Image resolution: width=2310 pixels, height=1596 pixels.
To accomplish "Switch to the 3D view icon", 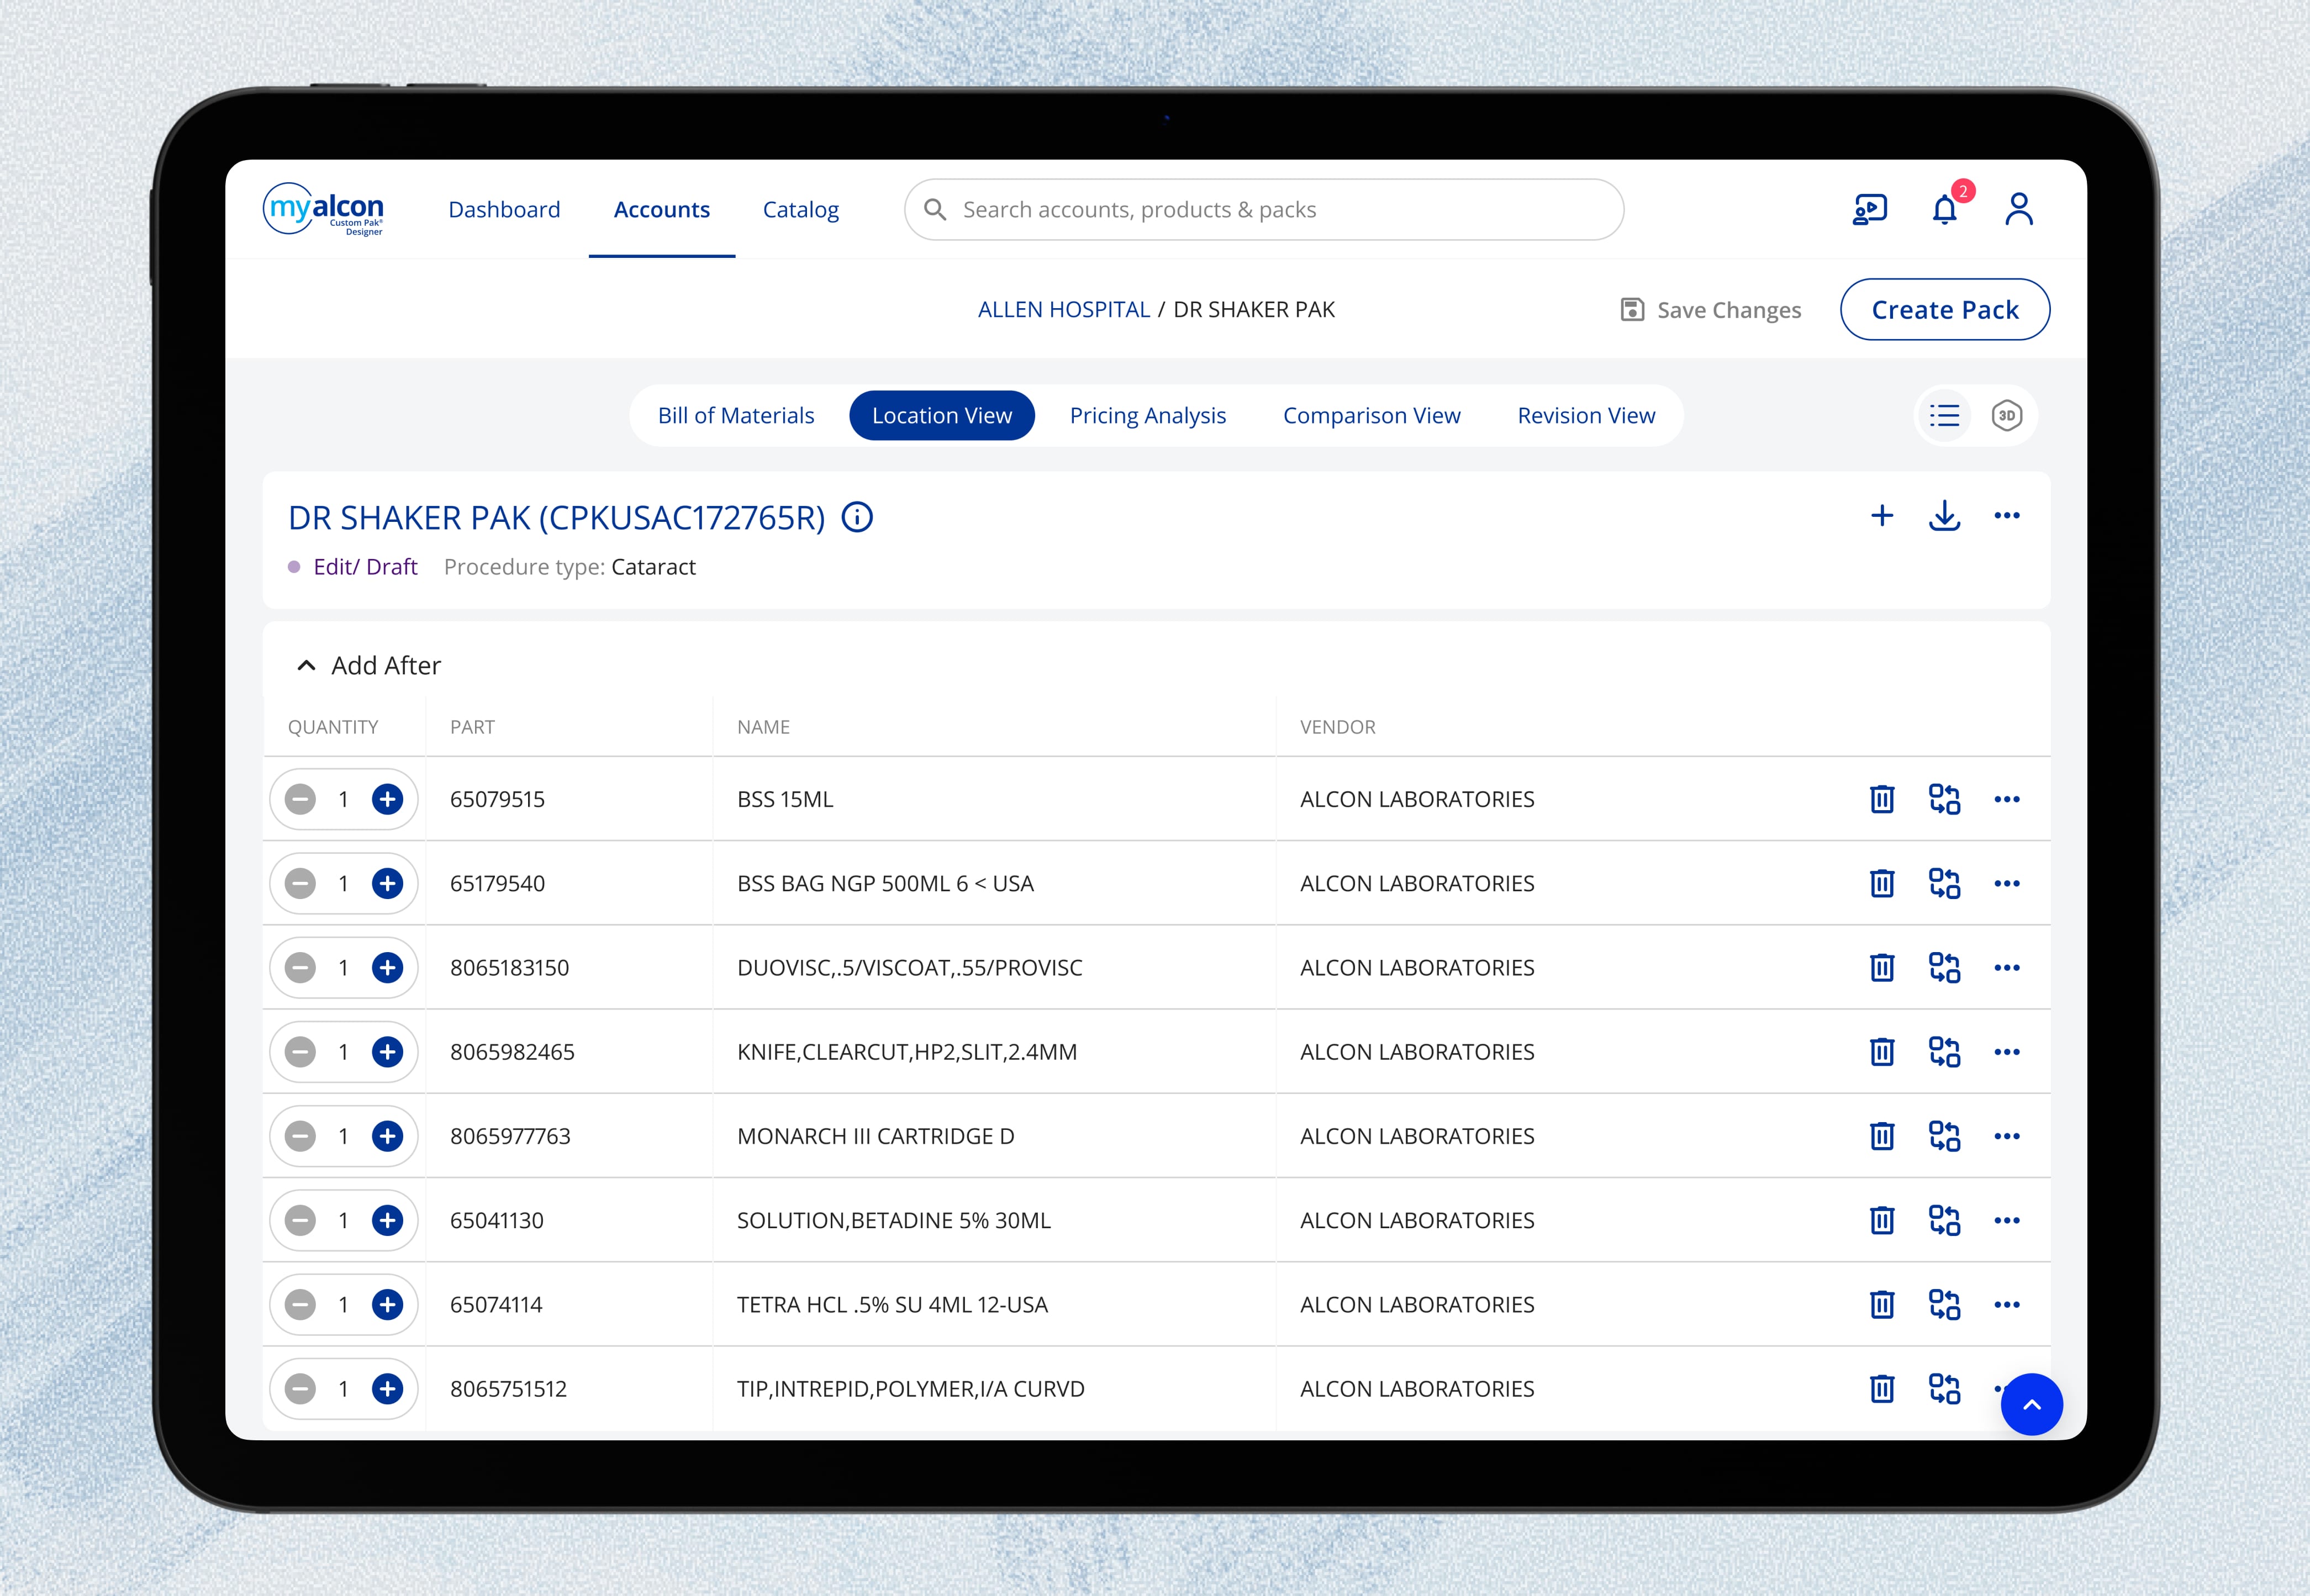I will click(x=2007, y=415).
